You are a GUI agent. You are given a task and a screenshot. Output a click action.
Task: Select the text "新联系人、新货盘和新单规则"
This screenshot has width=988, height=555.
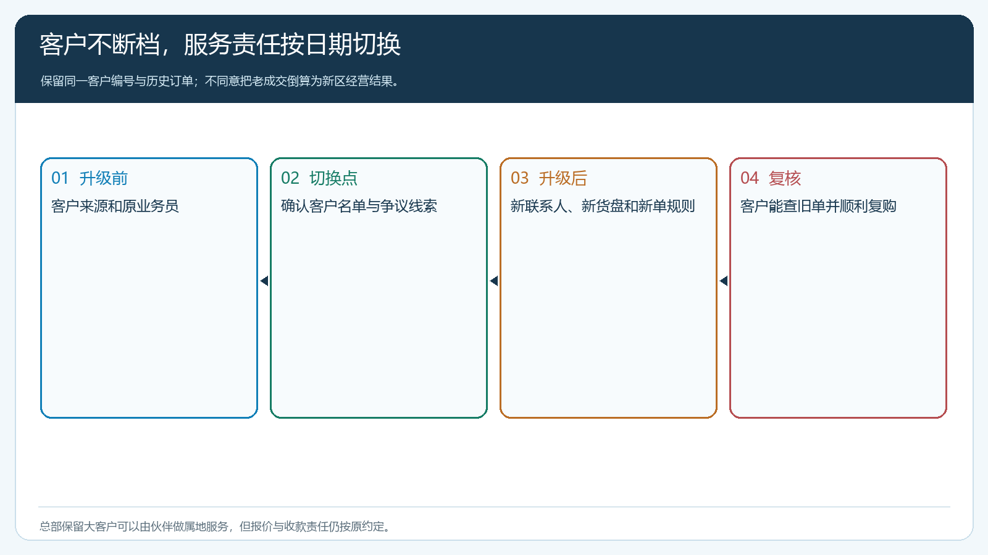point(603,206)
